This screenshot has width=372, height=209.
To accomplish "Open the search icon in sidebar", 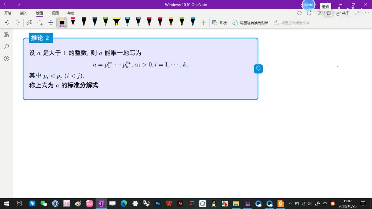I will [6, 46].
